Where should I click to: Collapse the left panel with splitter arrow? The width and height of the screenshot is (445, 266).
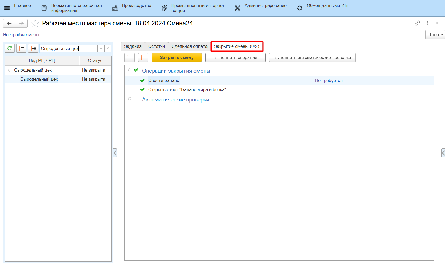click(x=115, y=153)
